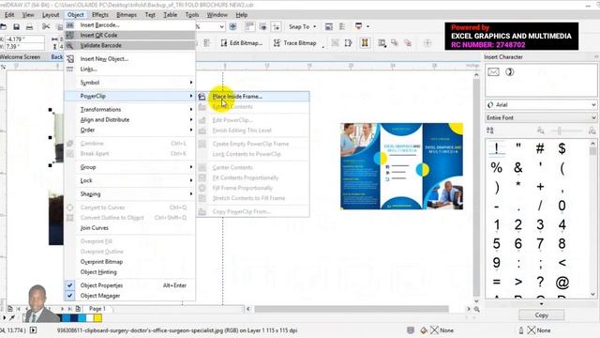Select Object Hinting menu entry

point(129,272)
